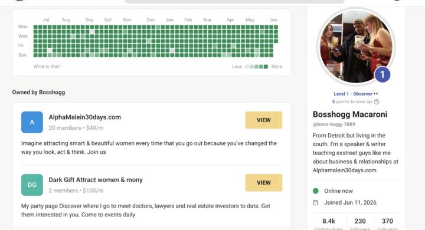The width and height of the screenshot is (425, 230).
Task: View the Dark Gift Attract women group
Action: (x=264, y=183)
